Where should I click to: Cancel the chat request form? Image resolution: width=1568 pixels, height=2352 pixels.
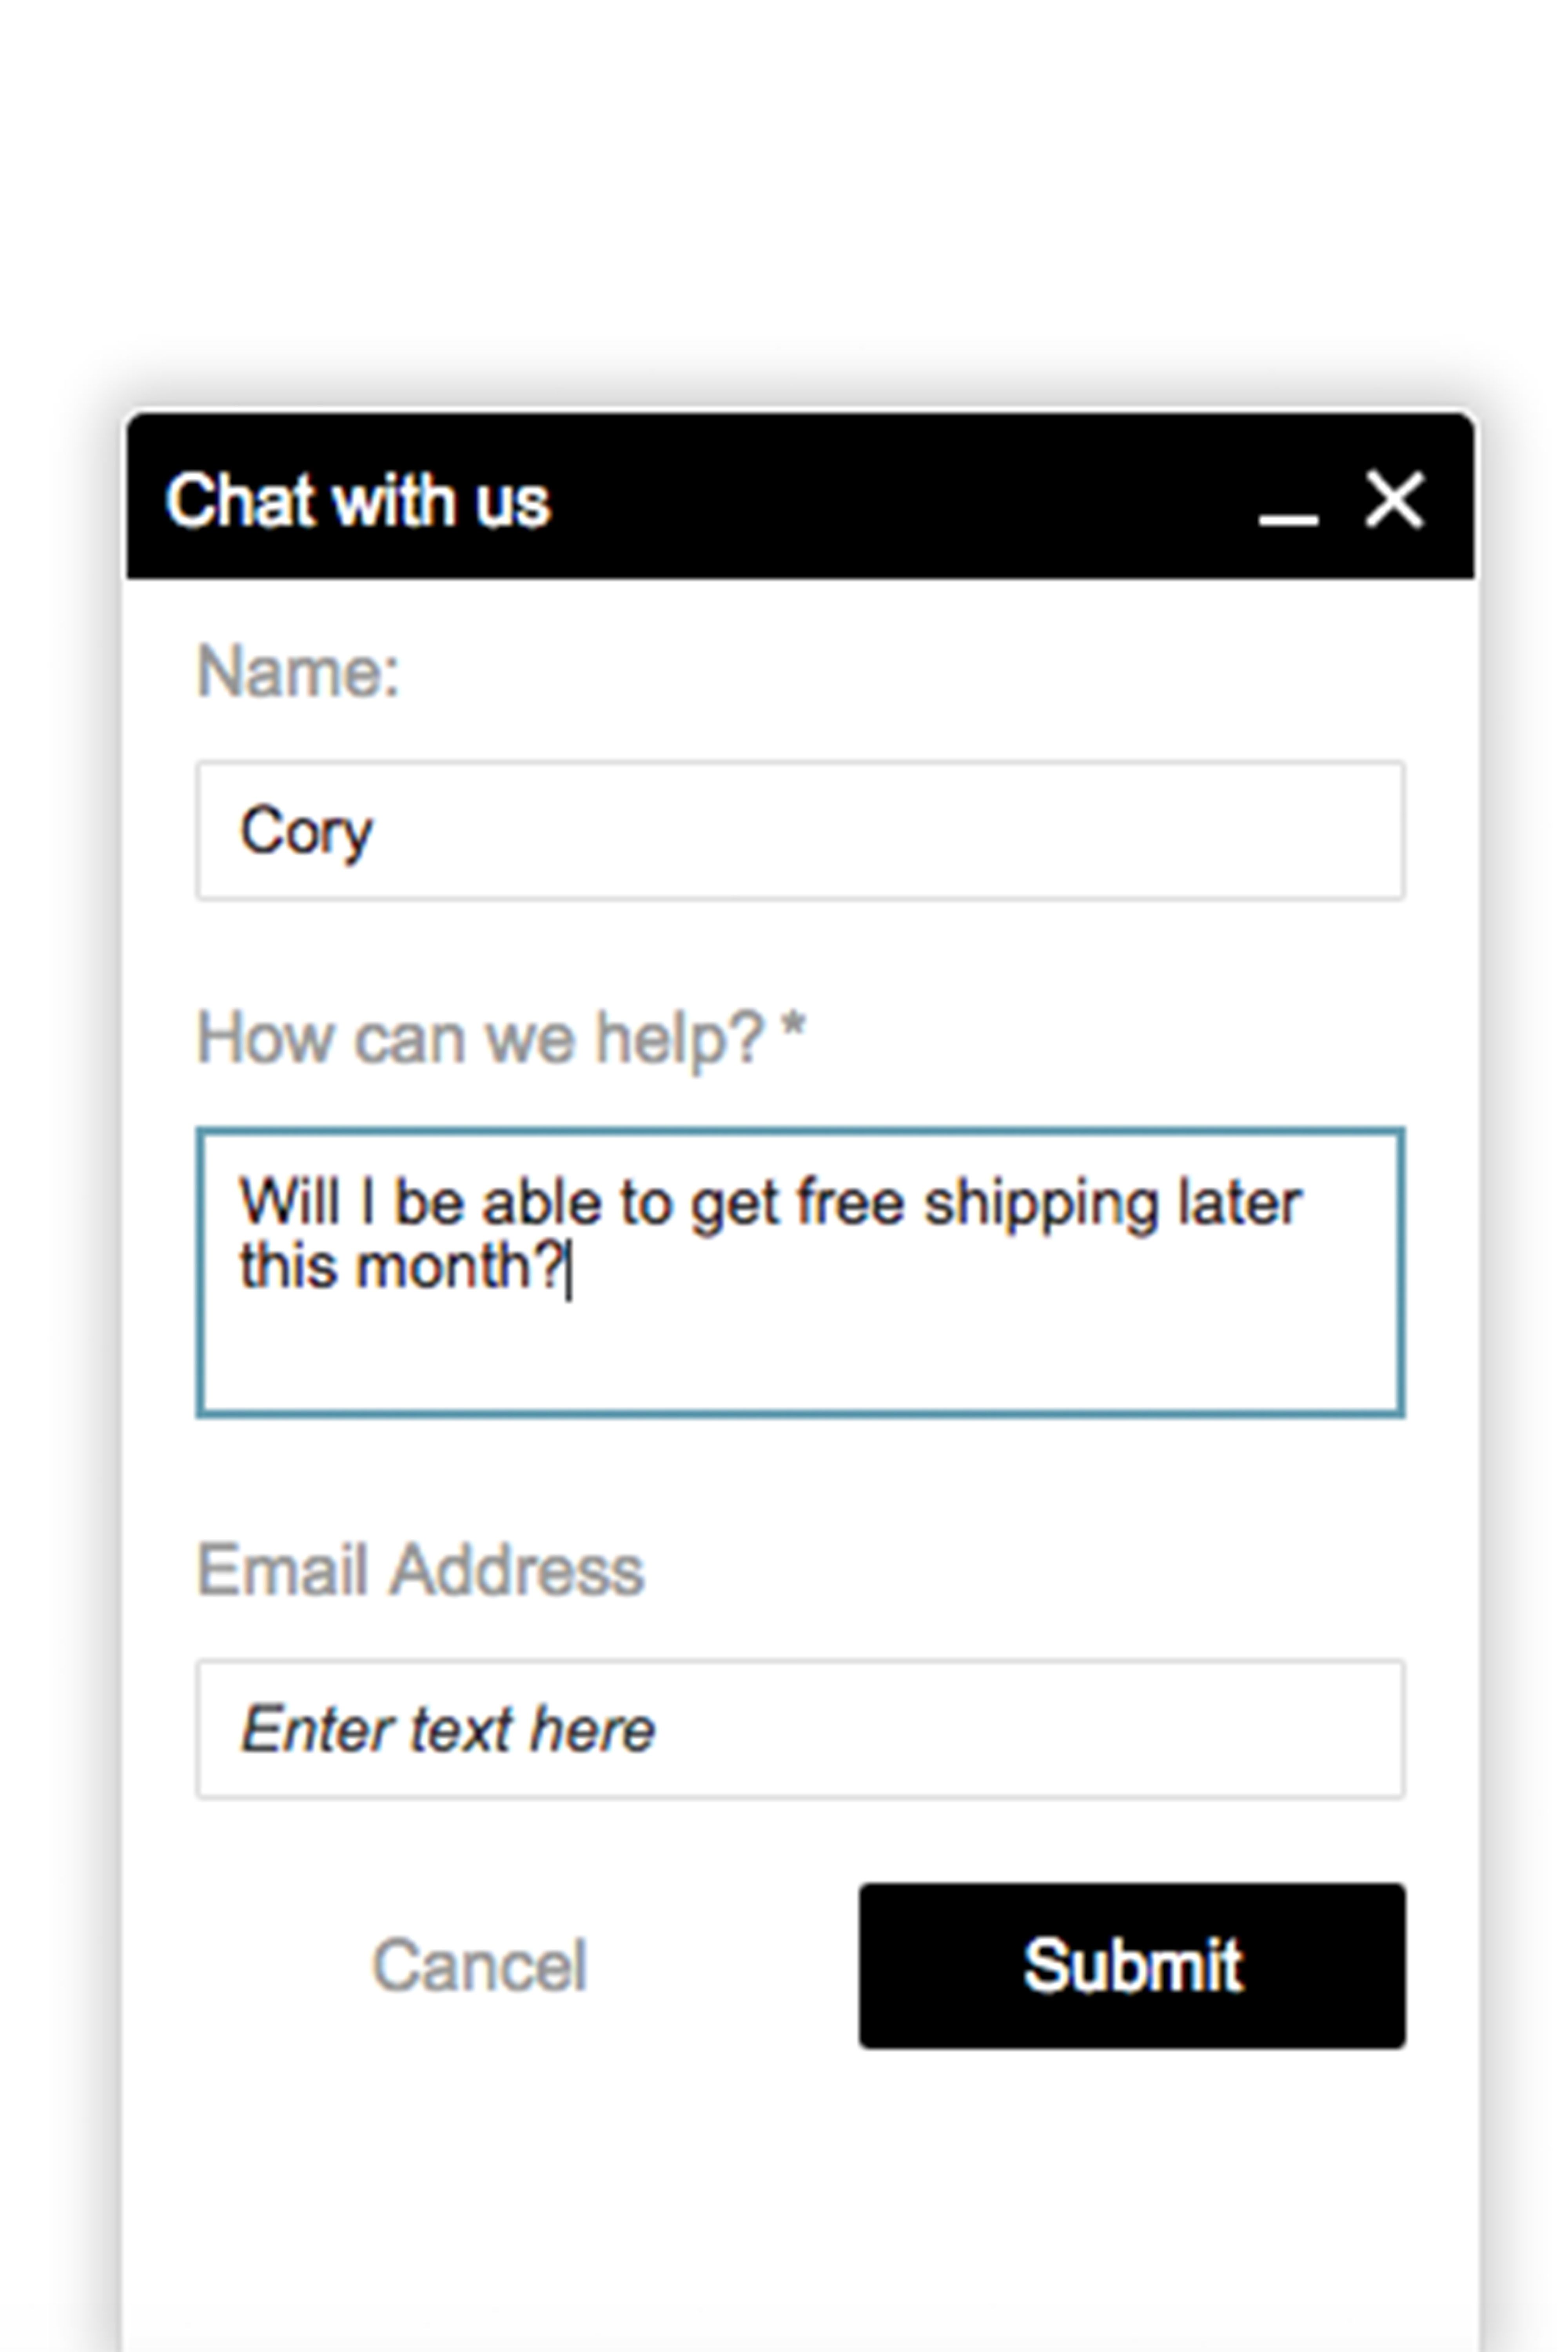[x=479, y=1965]
